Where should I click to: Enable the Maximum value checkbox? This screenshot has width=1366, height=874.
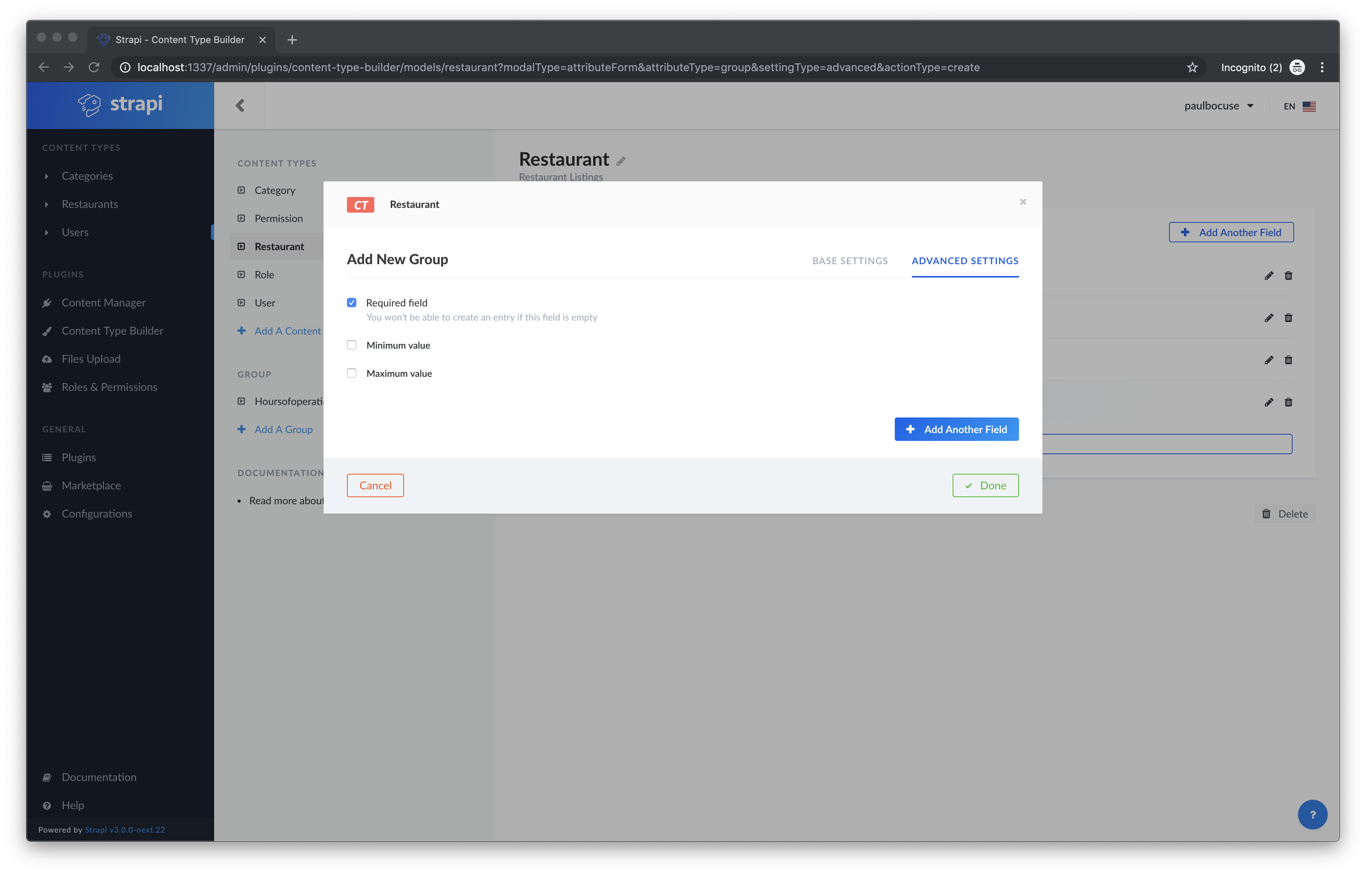click(352, 373)
